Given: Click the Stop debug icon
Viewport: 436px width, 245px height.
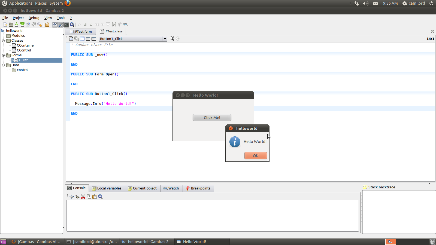Looking at the screenshot, I should tap(91, 24).
